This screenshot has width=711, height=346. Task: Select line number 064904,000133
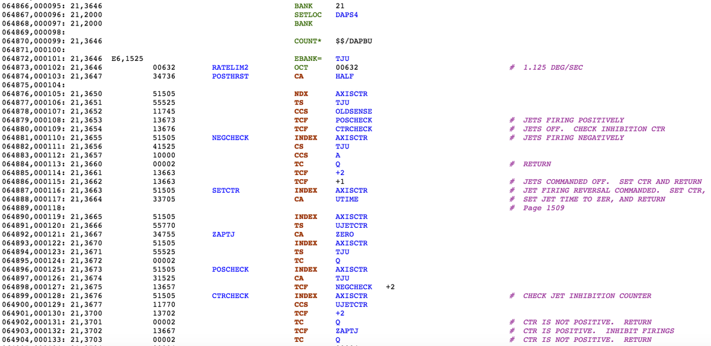point(34,339)
